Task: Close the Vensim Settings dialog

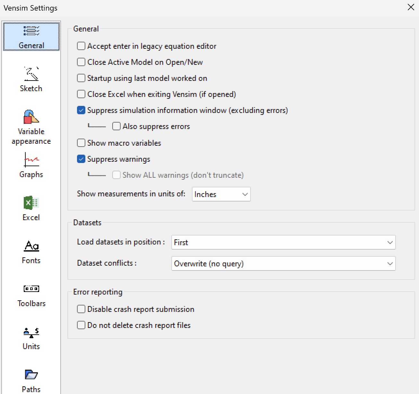Action: tap(411, 7)
